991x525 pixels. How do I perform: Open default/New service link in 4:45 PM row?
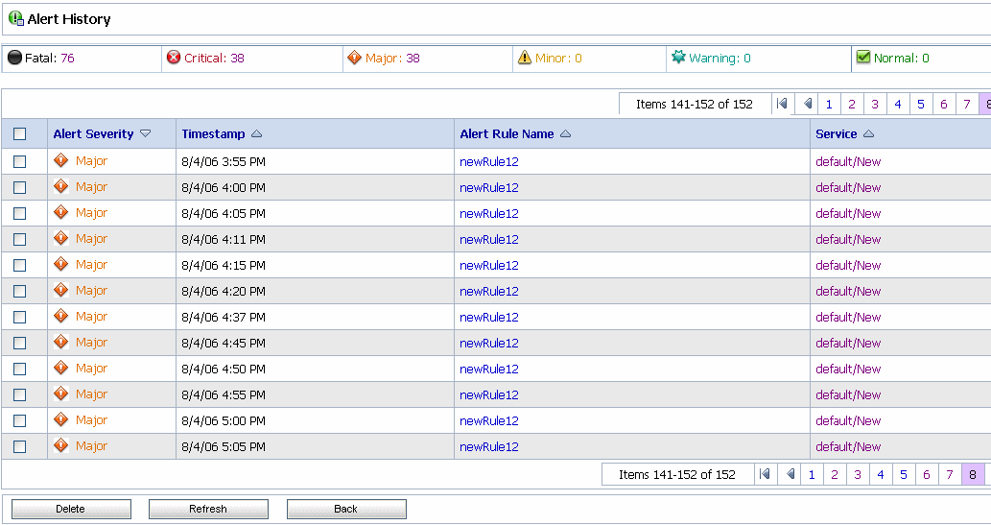[x=848, y=344]
